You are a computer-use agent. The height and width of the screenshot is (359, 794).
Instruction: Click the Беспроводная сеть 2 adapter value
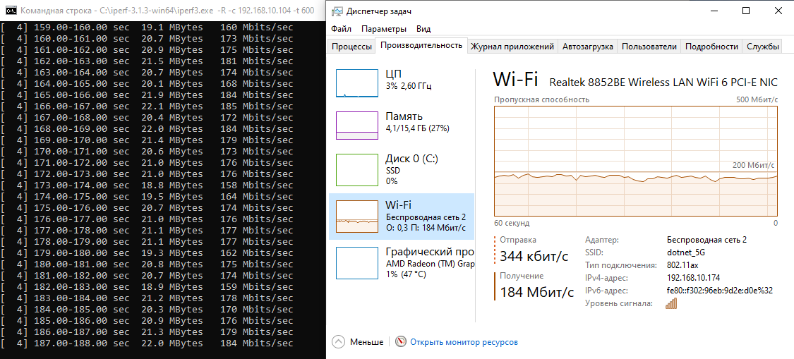tap(706, 240)
